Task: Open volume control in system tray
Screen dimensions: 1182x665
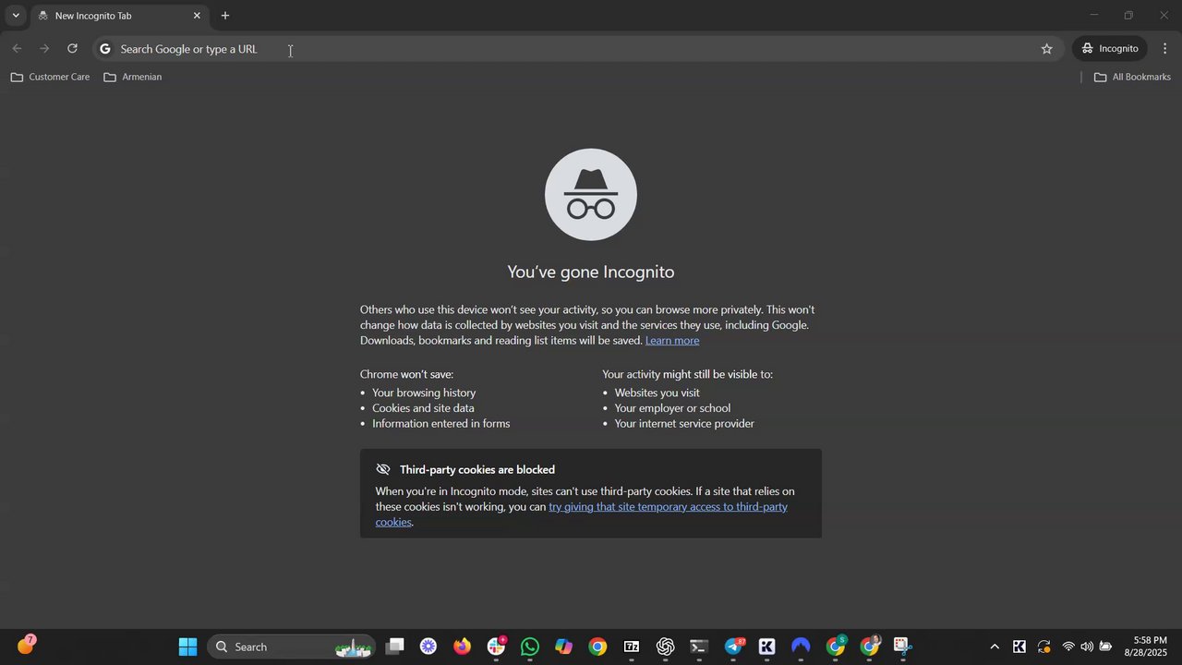Action: pos(1087,647)
